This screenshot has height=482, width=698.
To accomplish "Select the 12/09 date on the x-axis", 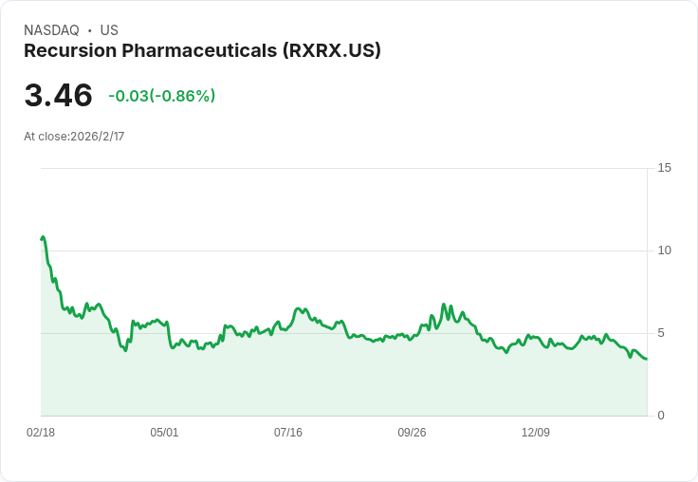I will point(536,433).
